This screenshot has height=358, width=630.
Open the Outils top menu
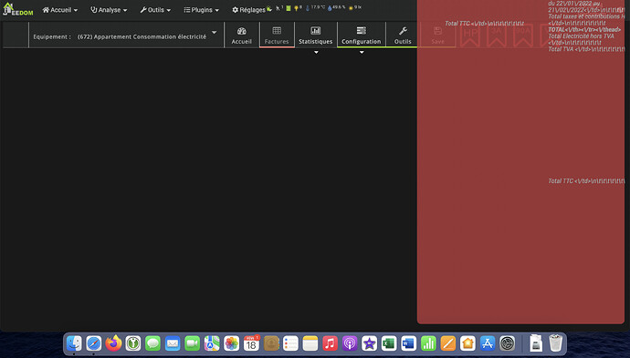[155, 10]
